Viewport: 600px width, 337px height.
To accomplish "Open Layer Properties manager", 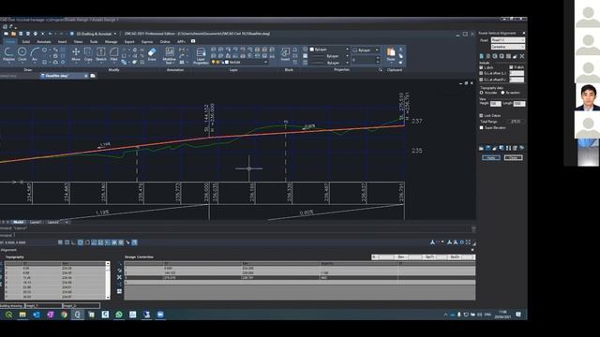I will (201, 55).
